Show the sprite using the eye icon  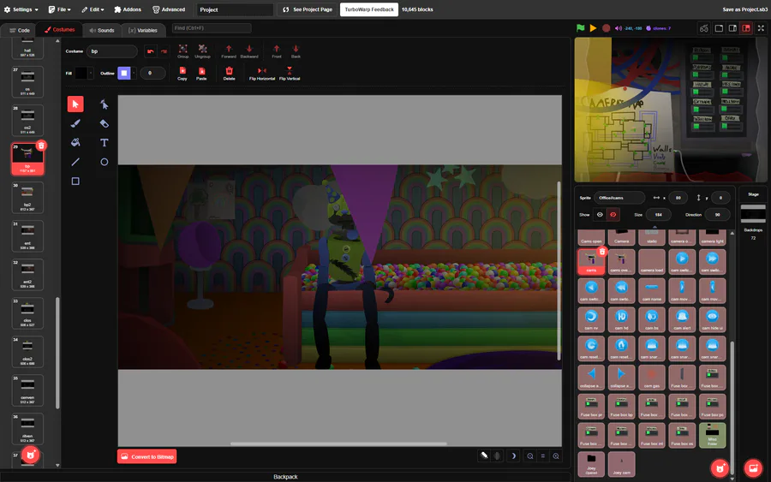pyautogui.click(x=600, y=215)
